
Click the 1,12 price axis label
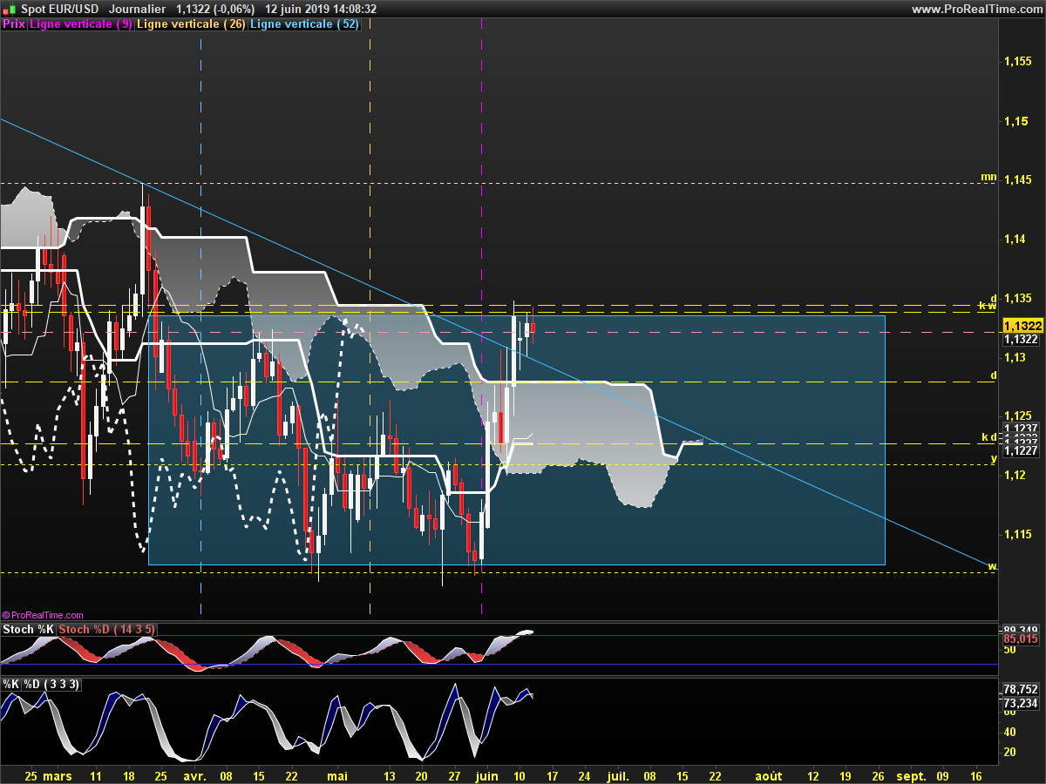(1015, 475)
